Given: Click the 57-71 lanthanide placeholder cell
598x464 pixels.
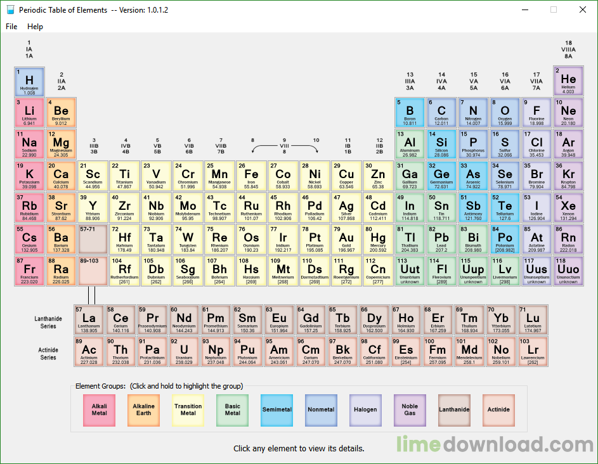Looking at the screenshot, I should click(93, 240).
